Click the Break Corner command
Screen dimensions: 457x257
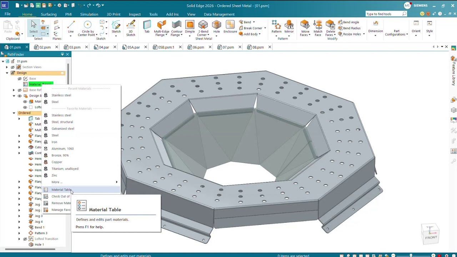tap(251, 28)
